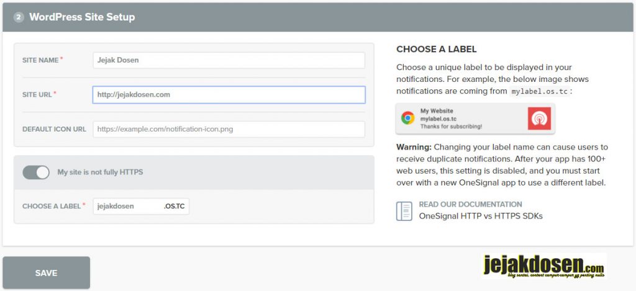The height and width of the screenshot is (291, 636).
Task: Click the example notification preview image
Action: click(475, 119)
